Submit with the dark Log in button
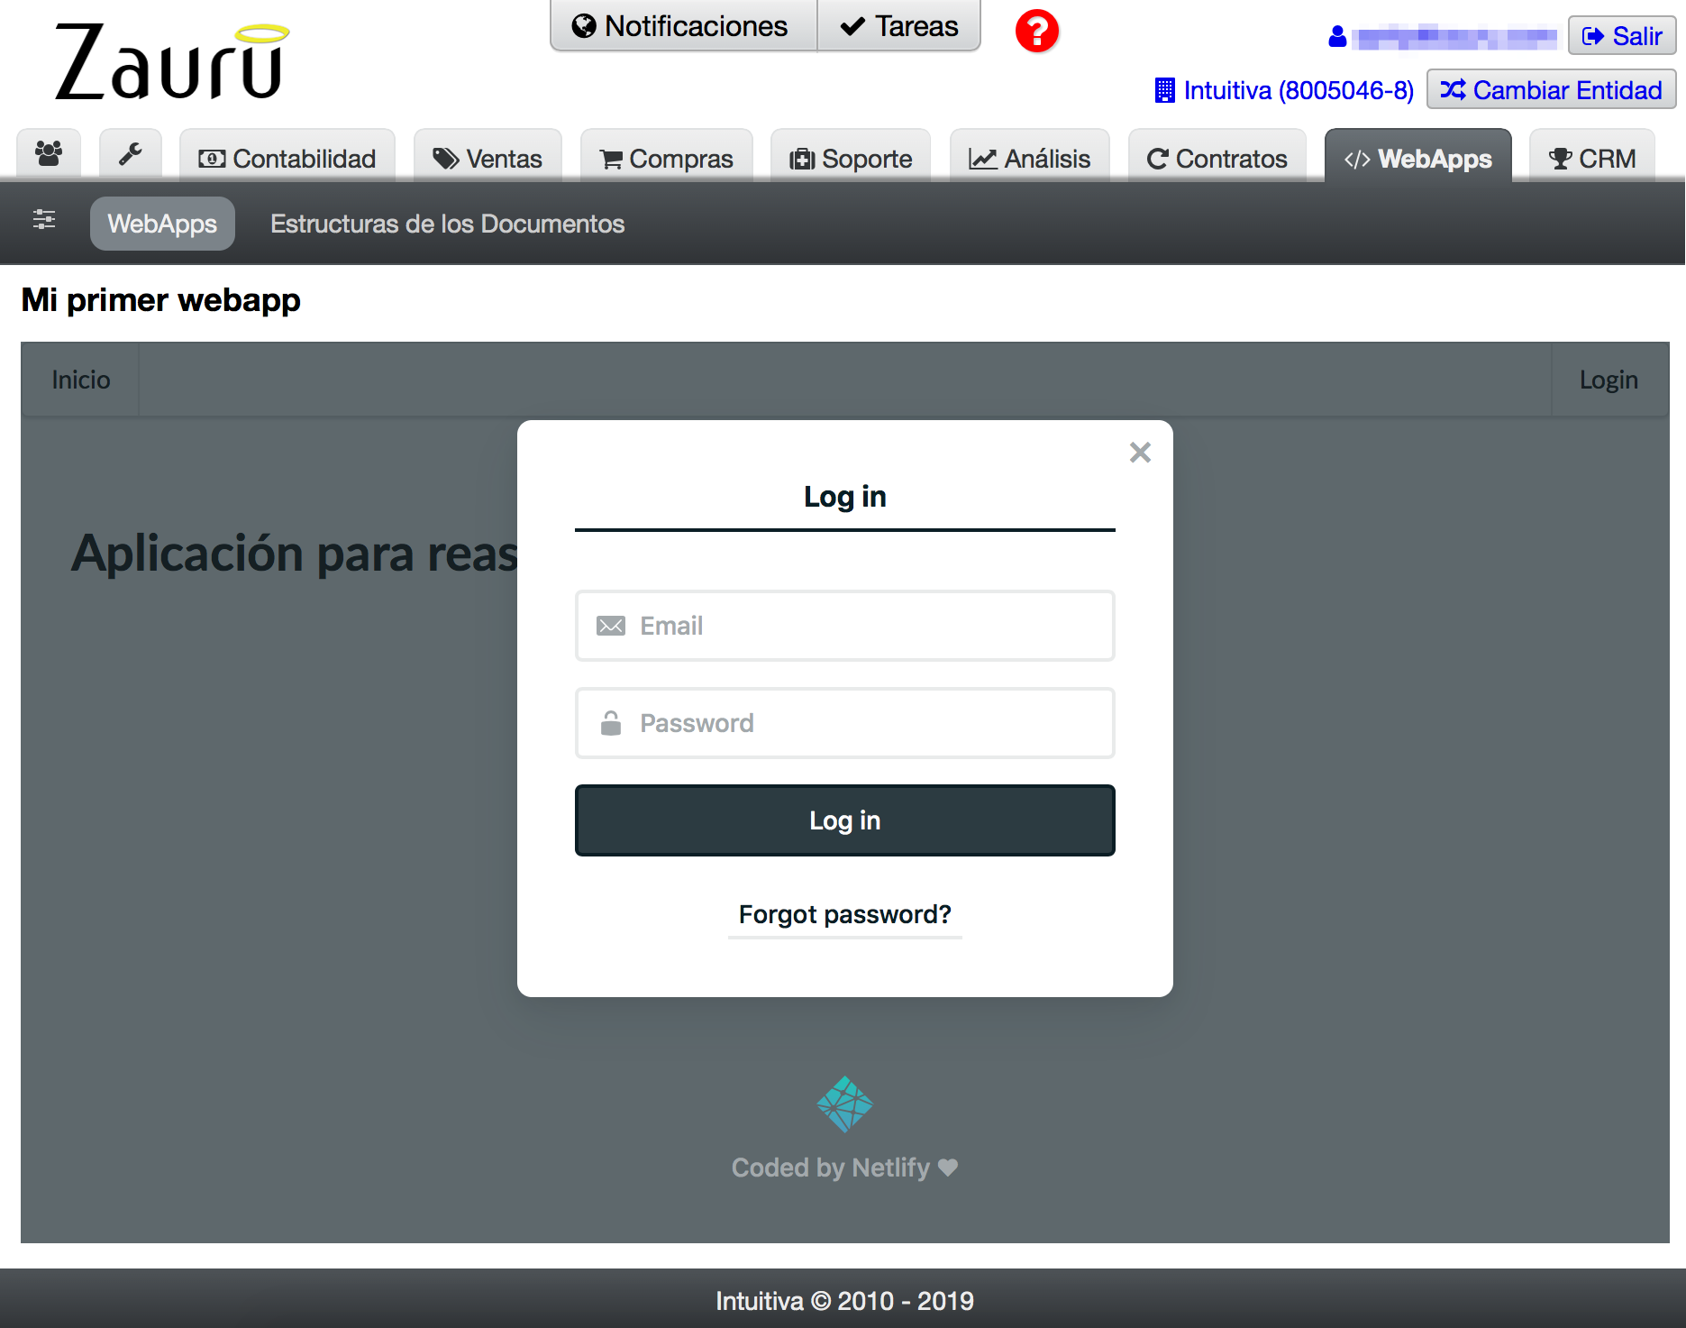 (x=844, y=820)
